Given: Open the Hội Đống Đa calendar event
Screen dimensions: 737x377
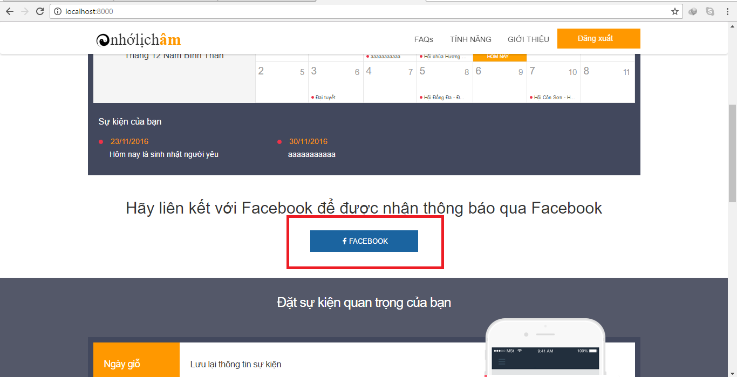Looking at the screenshot, I should pyautogui.click(x=443, y=98).
